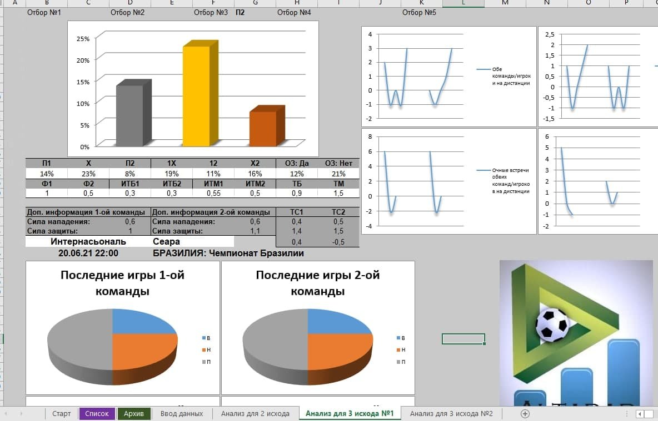
Task: Switch to the Старт sheet tab
Action: click(62, 414)
